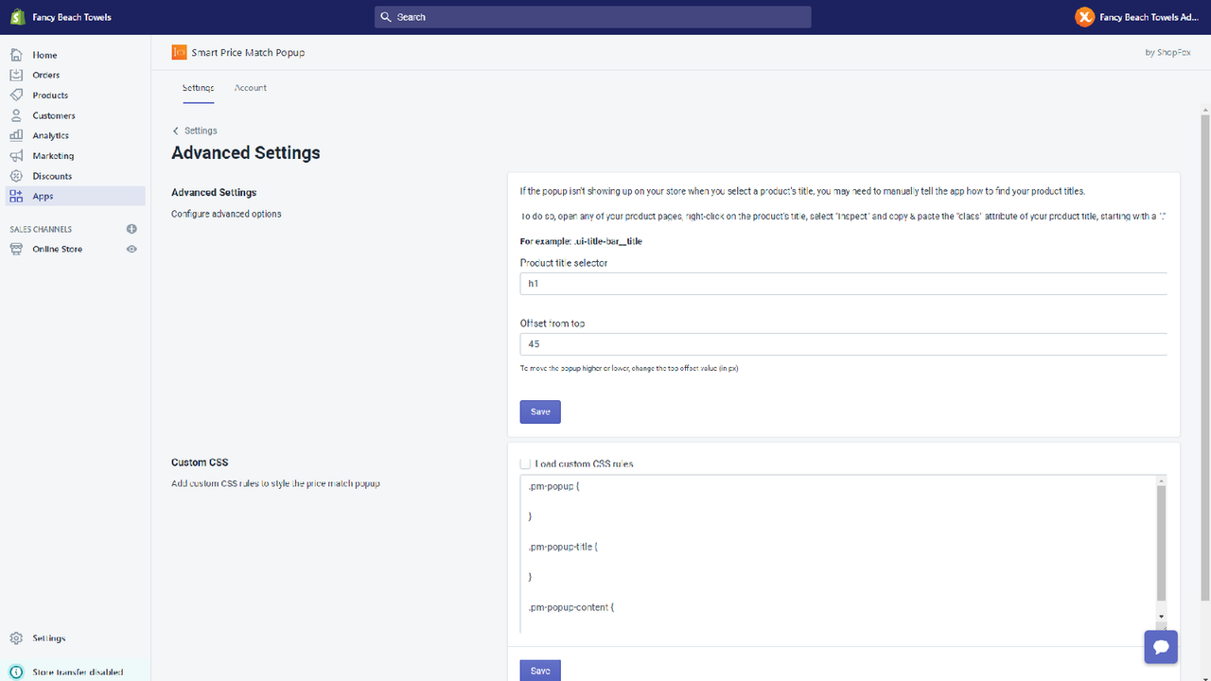Image resolution: width=1211 pixels, height=681 pixels.
Task: Go back to Settings via the breadcrumb
Action: point(194,131)
